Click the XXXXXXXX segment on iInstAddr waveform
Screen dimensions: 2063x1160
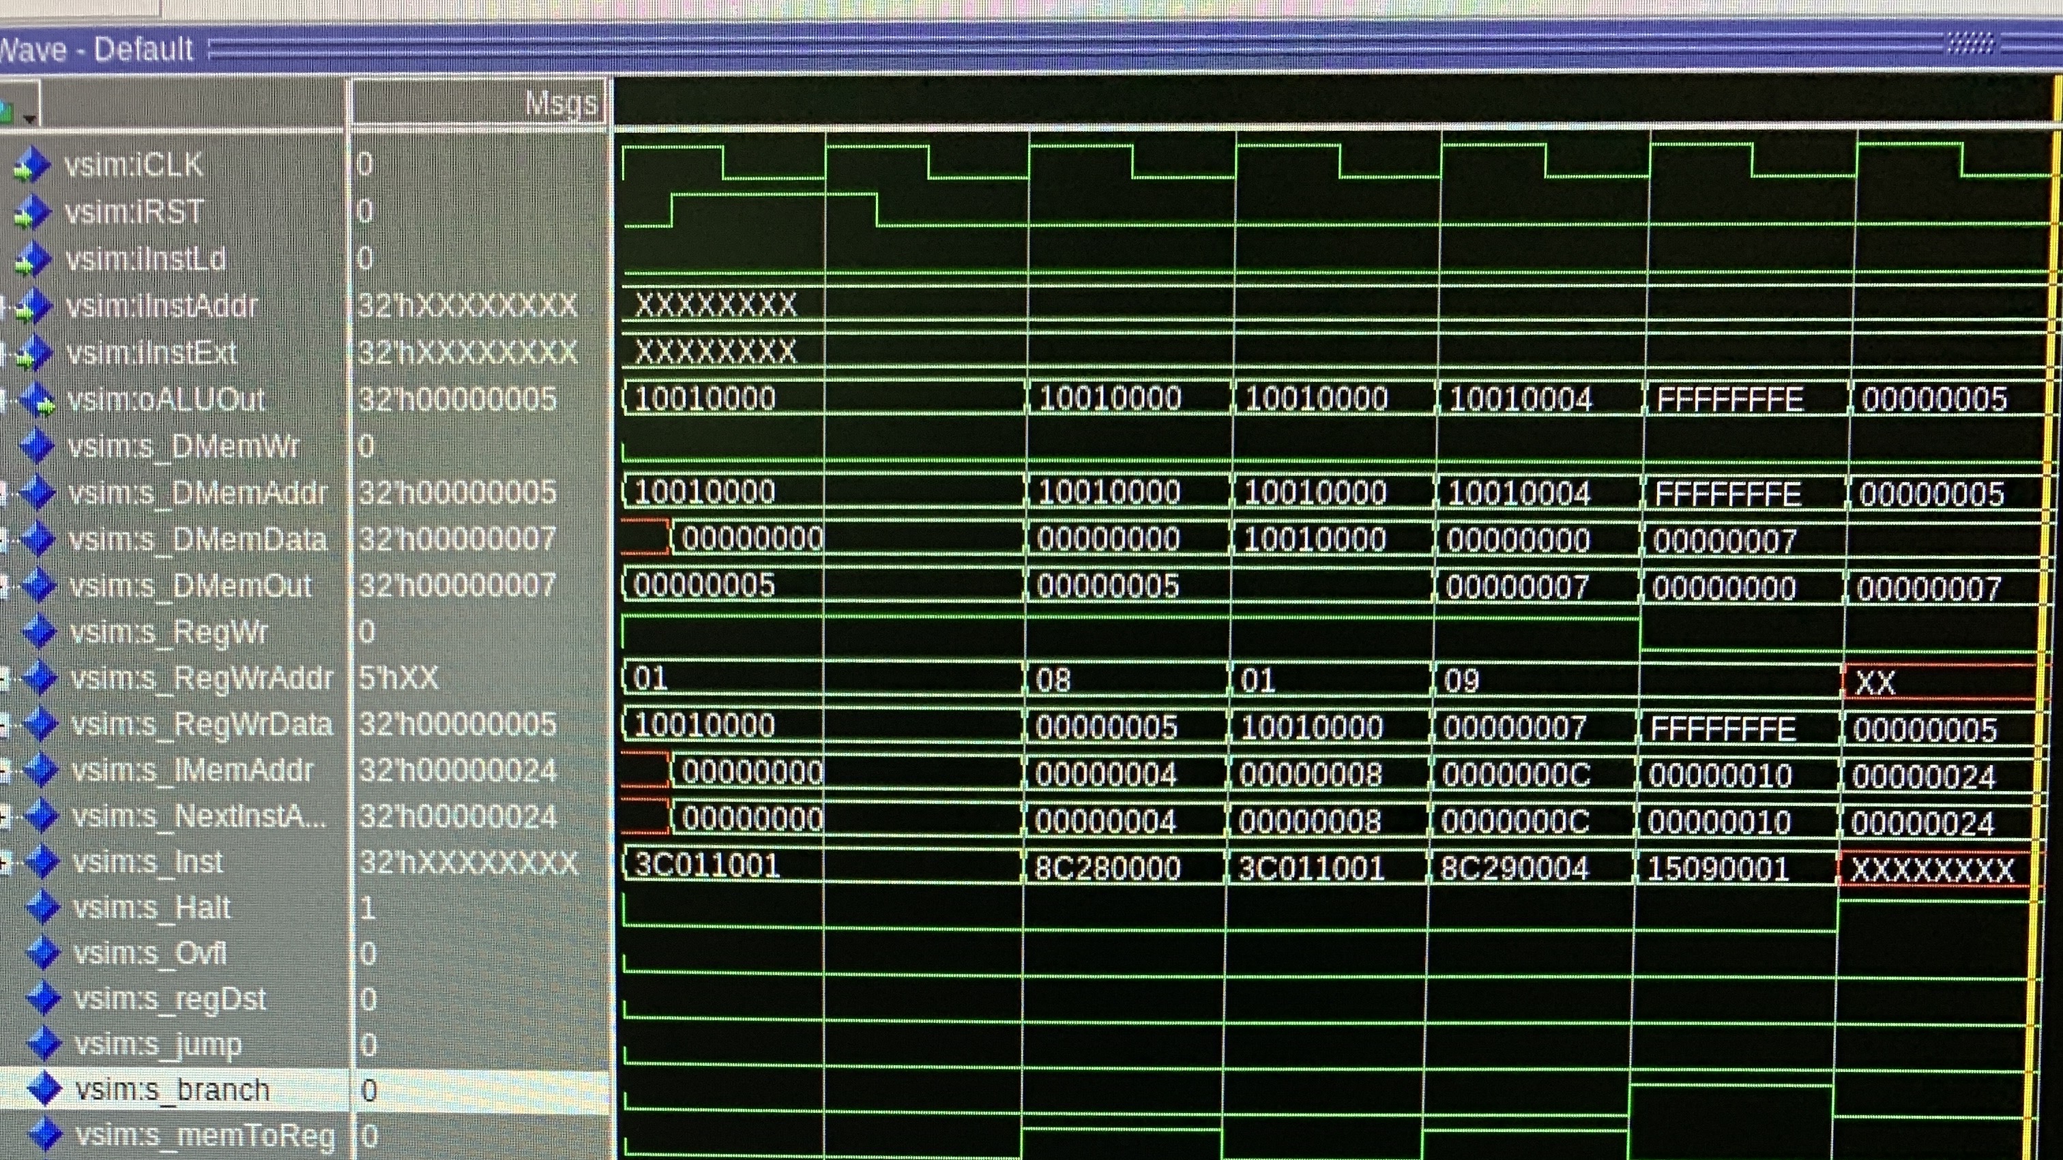716,304
